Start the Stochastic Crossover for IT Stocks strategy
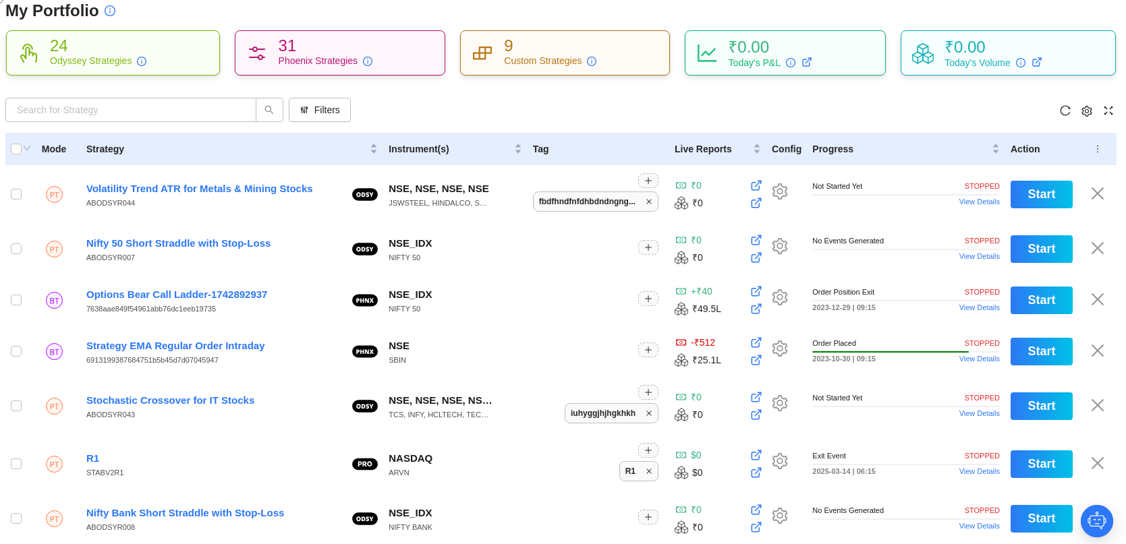The height and width of the screenshot is (544, 1126). tap(1040, 406)
